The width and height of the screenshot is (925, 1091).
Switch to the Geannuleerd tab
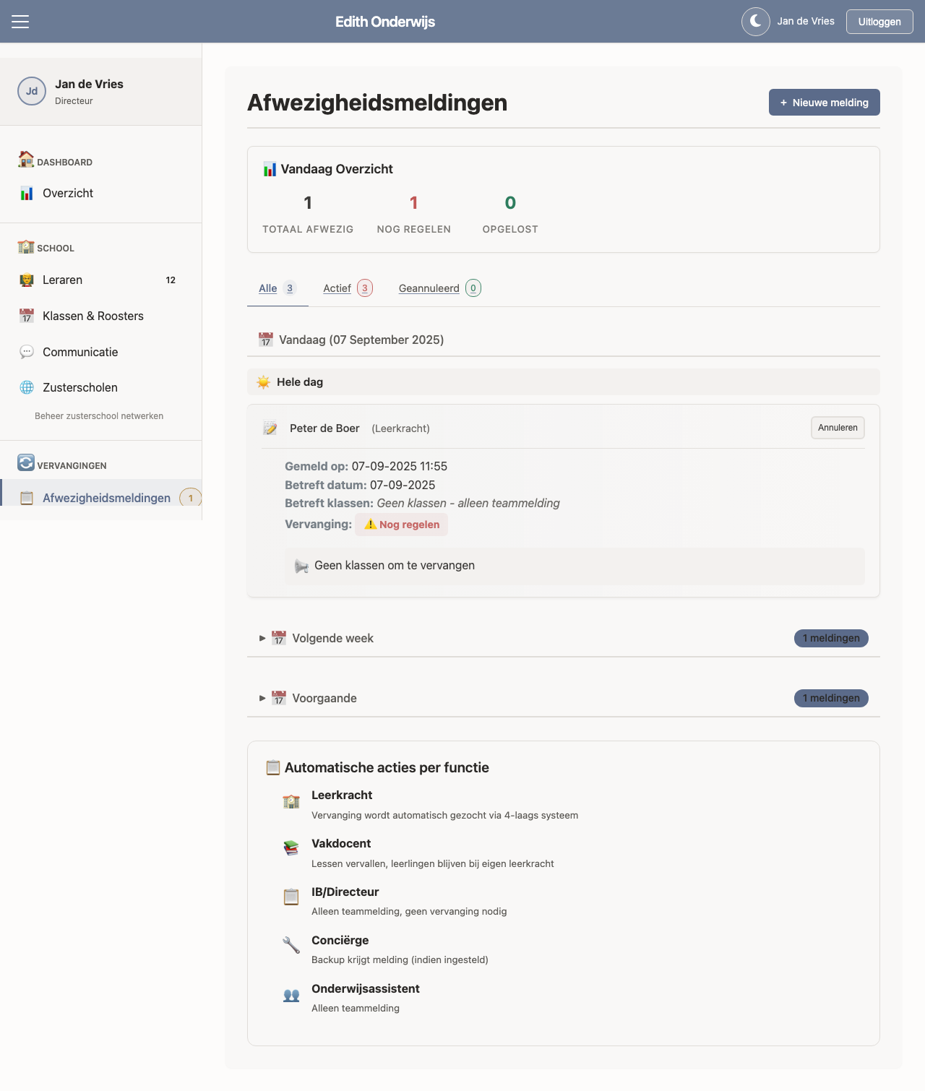point(439,288)
